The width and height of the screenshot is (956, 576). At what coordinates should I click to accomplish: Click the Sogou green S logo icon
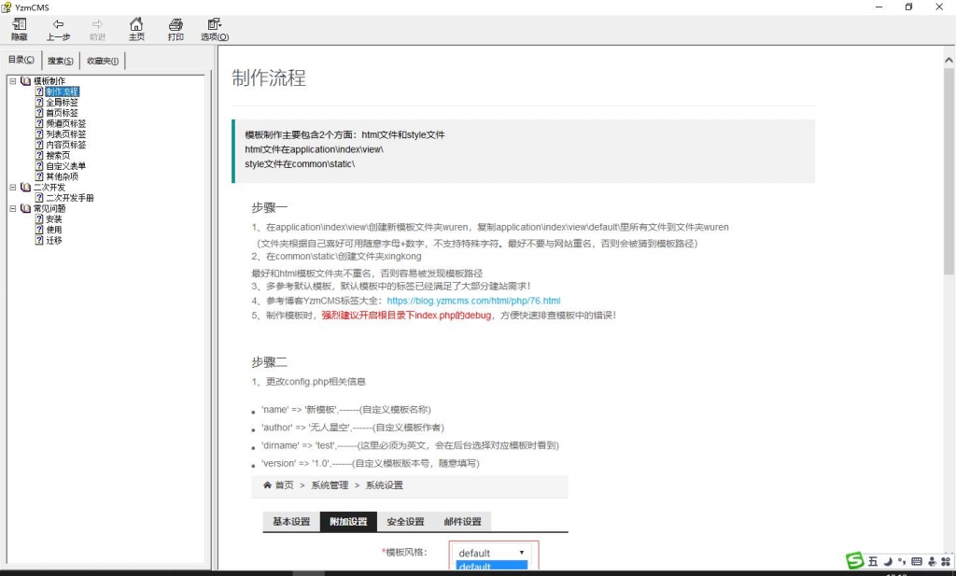855,560
